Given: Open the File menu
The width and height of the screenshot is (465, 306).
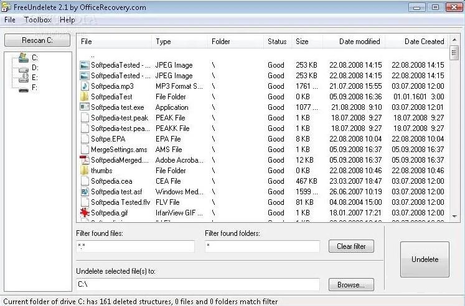Looking at the screenshot, I should coord(10,20).
